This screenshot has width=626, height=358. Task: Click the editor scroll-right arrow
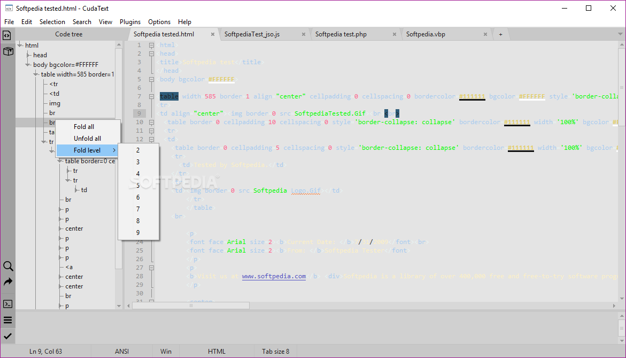coord(614,306)
